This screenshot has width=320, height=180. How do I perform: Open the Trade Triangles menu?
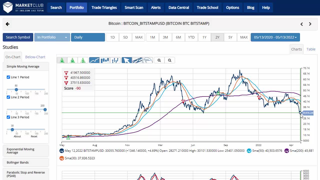click(104, 7)
